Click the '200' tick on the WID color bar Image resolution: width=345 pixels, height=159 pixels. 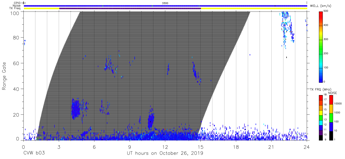click(x=326, y=53)
